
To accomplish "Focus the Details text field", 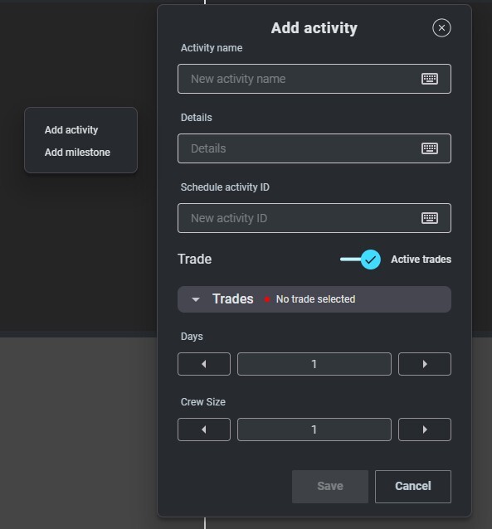I will [x=299, y=148].
